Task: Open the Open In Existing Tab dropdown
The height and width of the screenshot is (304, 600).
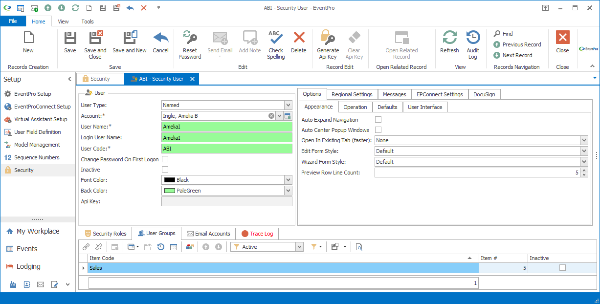Action: (x=584, y=140)
